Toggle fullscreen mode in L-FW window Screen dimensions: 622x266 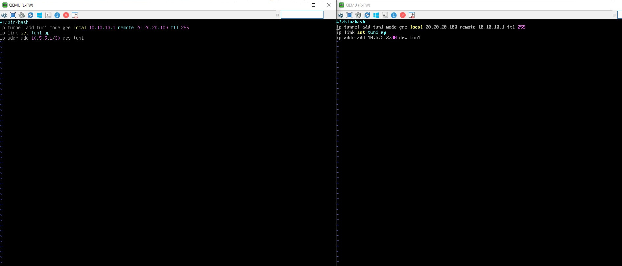(13, 15)
